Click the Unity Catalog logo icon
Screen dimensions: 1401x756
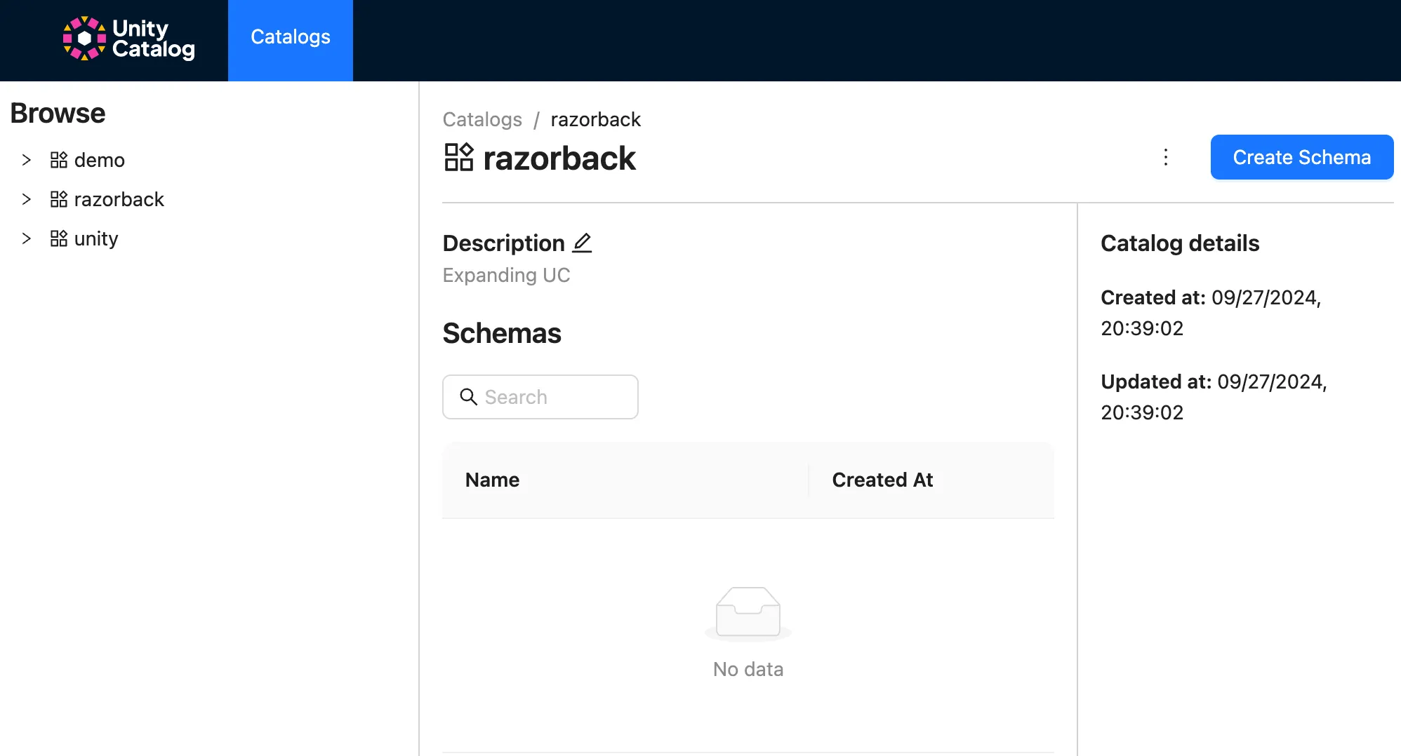tap(84, 39)
